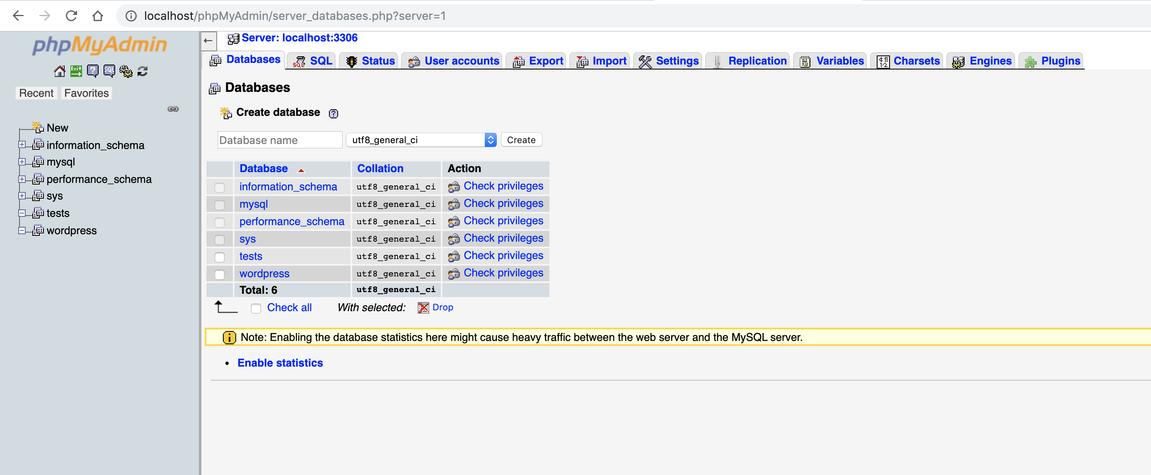Click the privileges icon in tests row
Viewport: 1151px width, 475px height.
coord(454,256)
